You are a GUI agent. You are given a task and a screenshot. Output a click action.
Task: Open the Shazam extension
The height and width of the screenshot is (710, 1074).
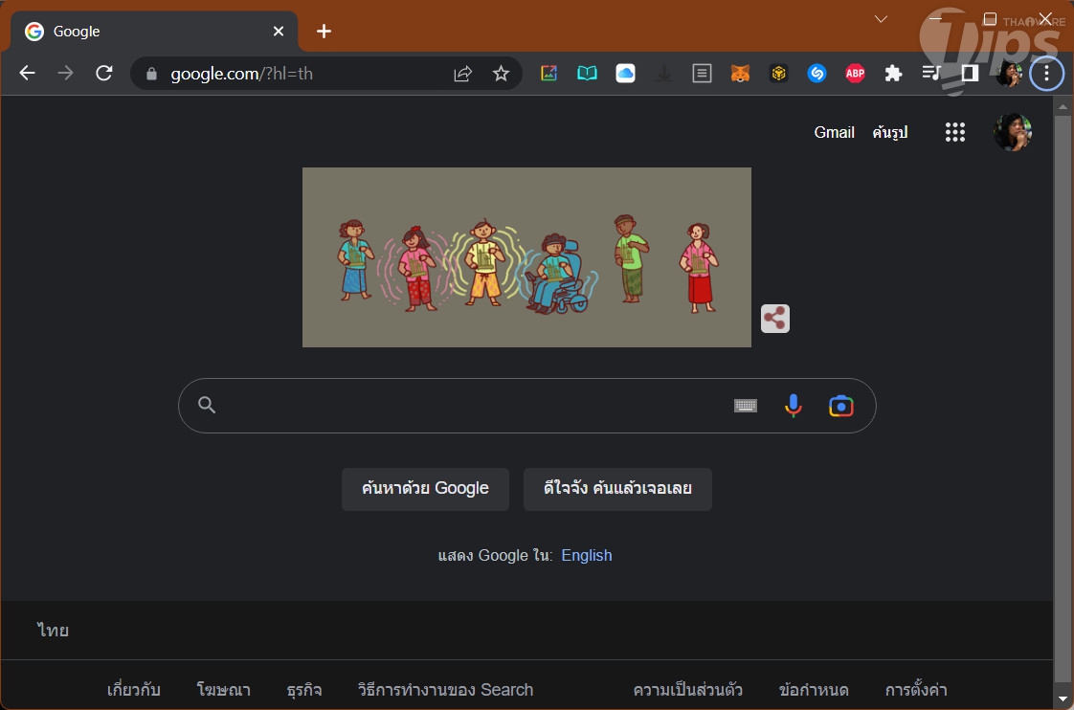tap(817, 74)
